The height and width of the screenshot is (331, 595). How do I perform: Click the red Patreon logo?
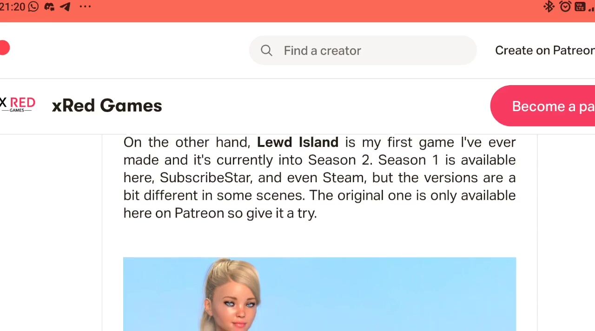coord(4,48)
